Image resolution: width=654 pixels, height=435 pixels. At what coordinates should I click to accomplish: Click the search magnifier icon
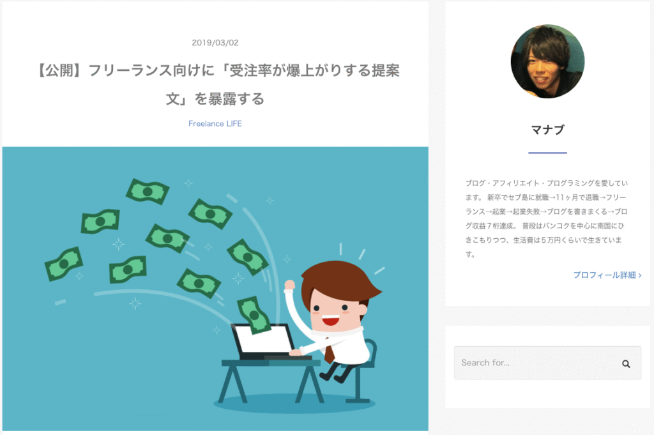[x=626, y=363]
